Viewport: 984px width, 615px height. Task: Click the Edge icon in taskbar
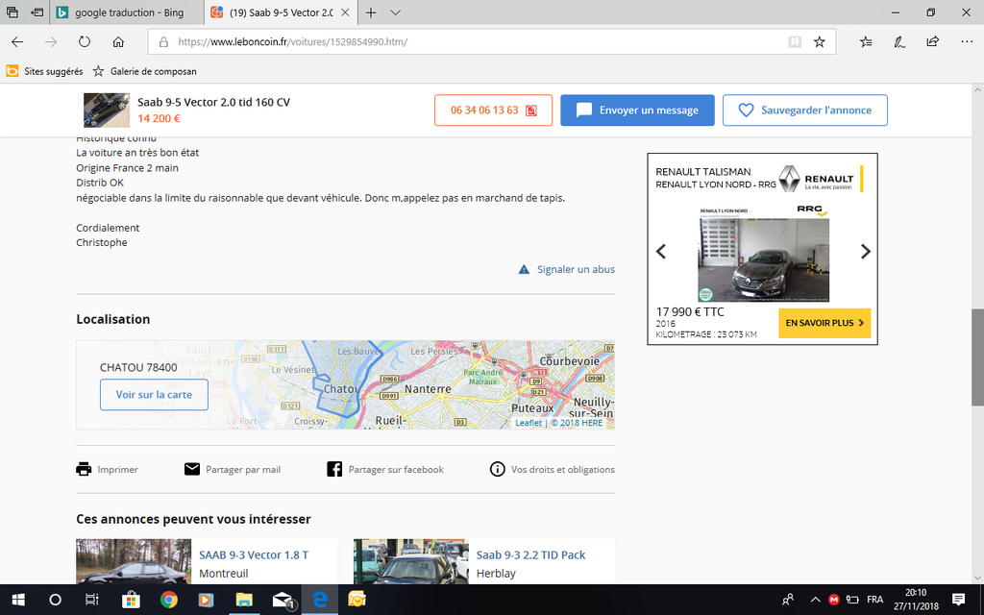click(320, 600)
